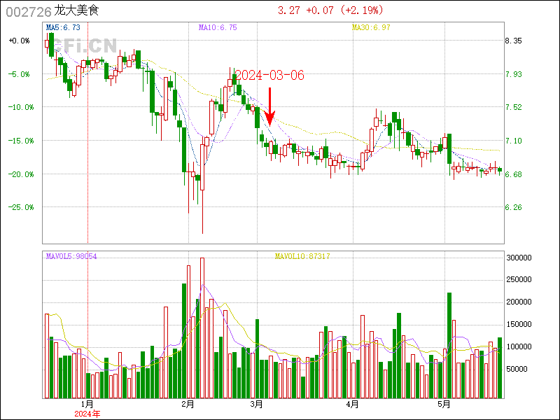This screenshot has width=560, height=420.
Task: Click the 2024-03-06 date annotation
Action: click(269, 75)
